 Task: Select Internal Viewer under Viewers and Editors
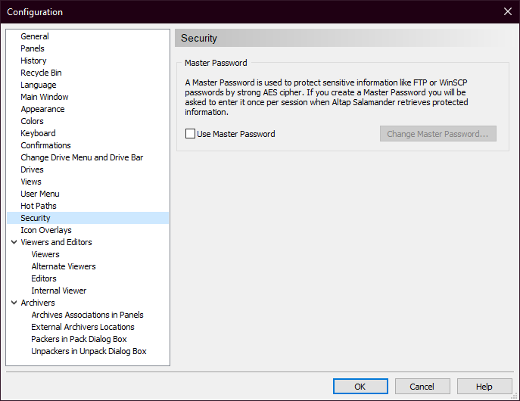[x=59, y=291]
